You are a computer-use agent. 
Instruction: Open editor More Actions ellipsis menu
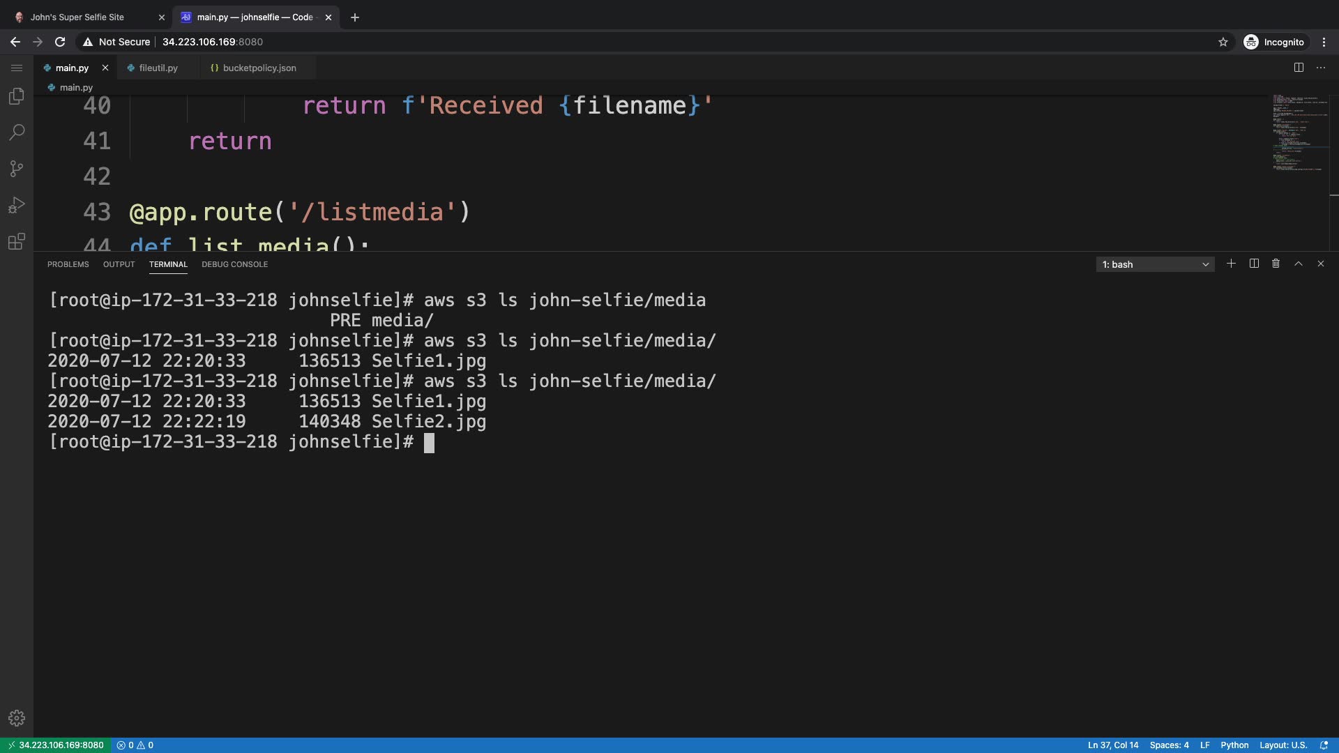click(1321, 68)
